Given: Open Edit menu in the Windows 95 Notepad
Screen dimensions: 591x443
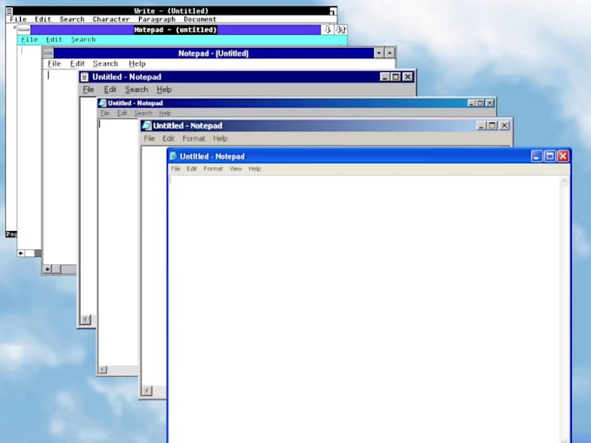Looking at the screenshot, I should (x=110, y=89).
